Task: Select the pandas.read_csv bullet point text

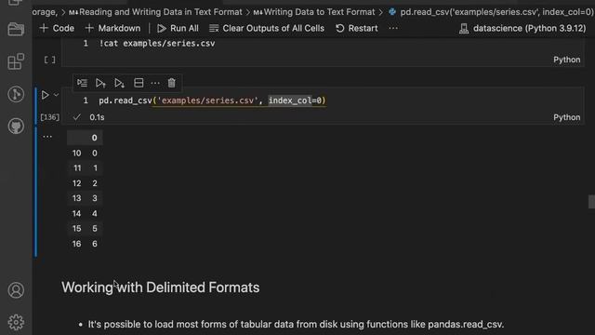Action: pyautogui.click(x=296, y=325)
